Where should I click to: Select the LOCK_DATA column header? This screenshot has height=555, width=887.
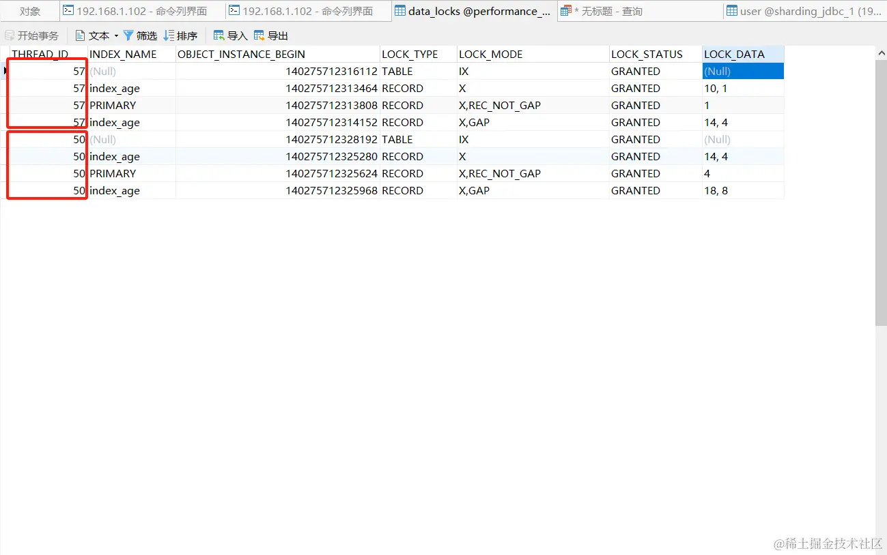point(743,55)
